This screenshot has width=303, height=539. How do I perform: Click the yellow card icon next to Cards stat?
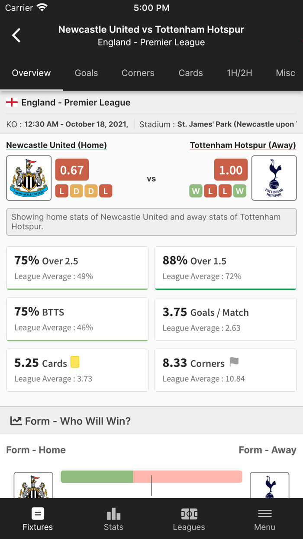coord(74,361)
